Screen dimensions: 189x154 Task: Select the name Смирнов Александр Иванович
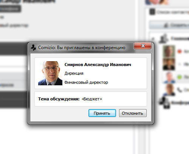(x=98, y=65)
